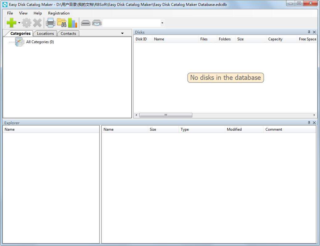
Task: Select the All Categories (0) tree item
Action: click(x=40, y=42)
